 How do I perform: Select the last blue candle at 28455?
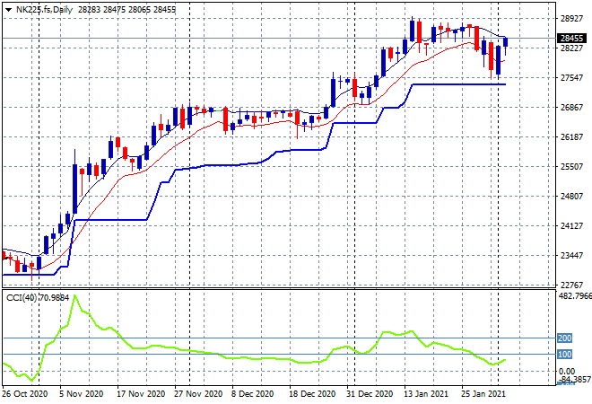coord(506,42)
